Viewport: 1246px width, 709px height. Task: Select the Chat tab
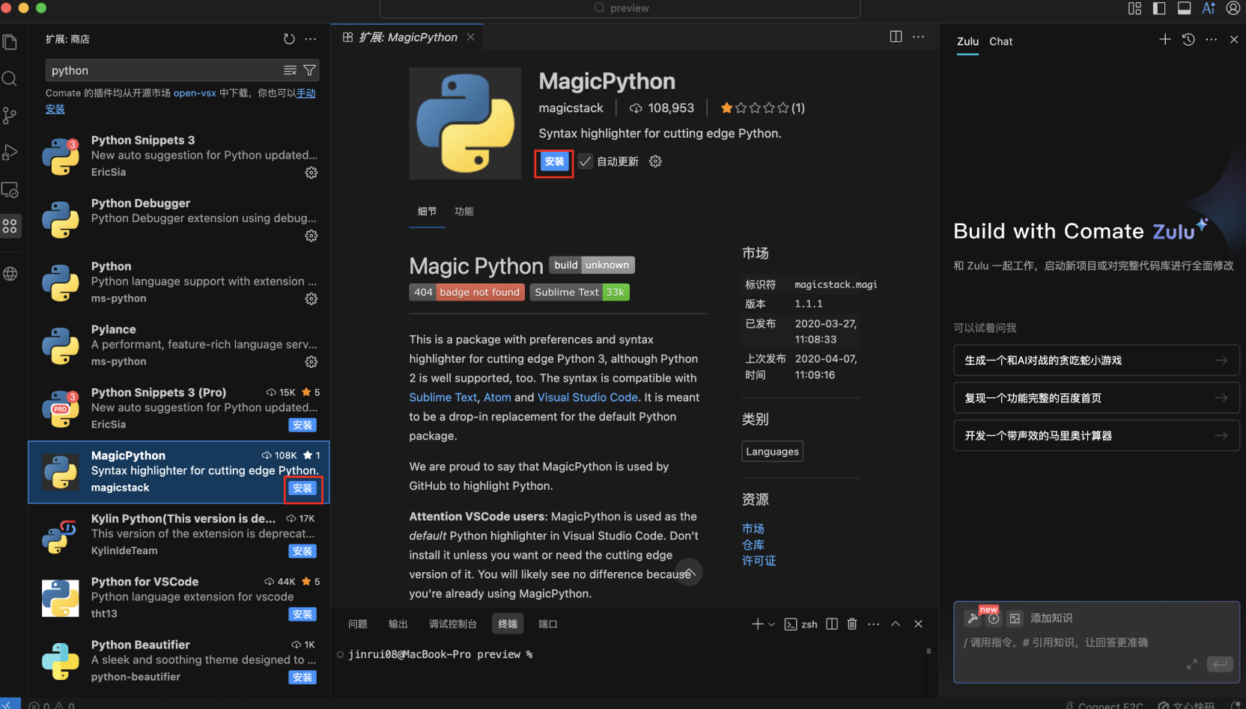(x=1000, y=42)
